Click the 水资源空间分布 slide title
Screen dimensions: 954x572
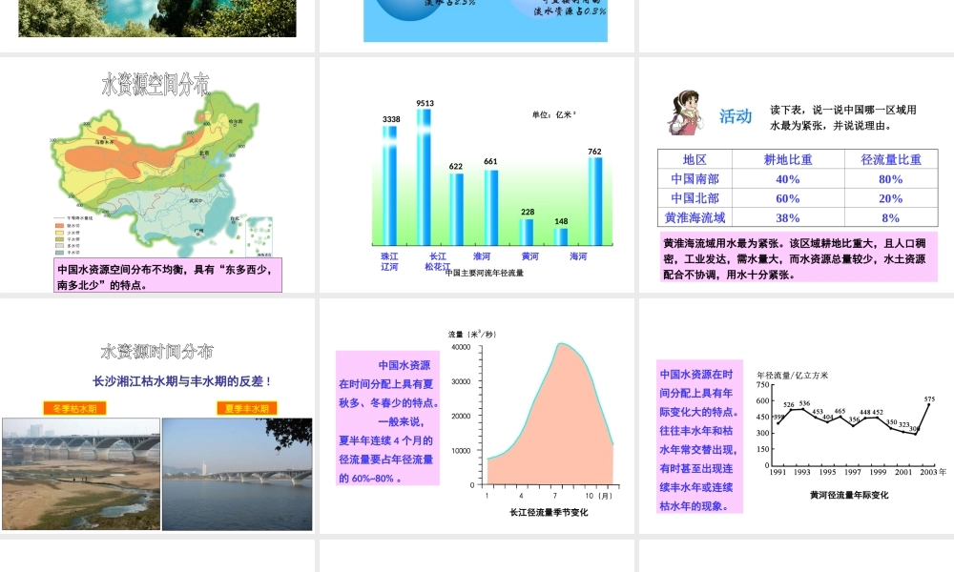pyautogui.click(x=156, y=85)
